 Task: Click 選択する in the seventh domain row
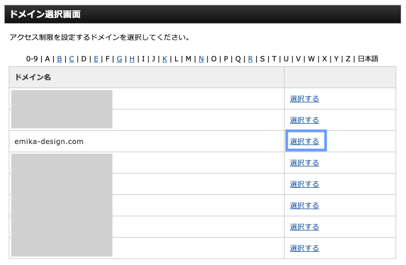[x=304, y=227]
